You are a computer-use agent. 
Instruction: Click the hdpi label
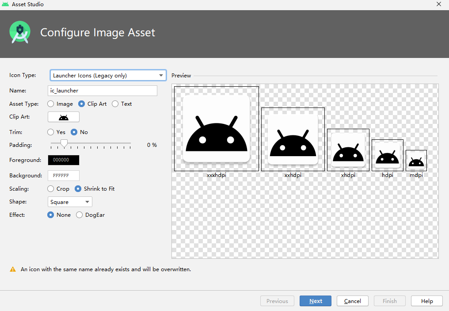(388, 175)
